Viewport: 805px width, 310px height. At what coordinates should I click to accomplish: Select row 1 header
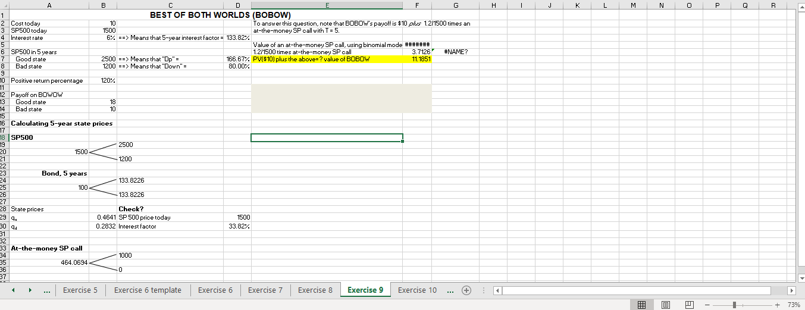pos(4,15)
